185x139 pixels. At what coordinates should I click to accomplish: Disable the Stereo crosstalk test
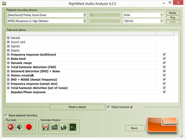164,75
